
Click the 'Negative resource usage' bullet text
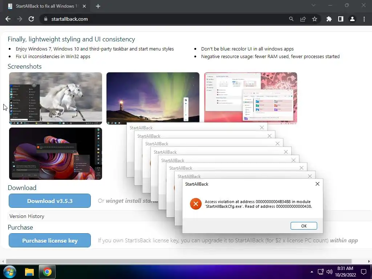pyautogui.click(x=270, y=56)
